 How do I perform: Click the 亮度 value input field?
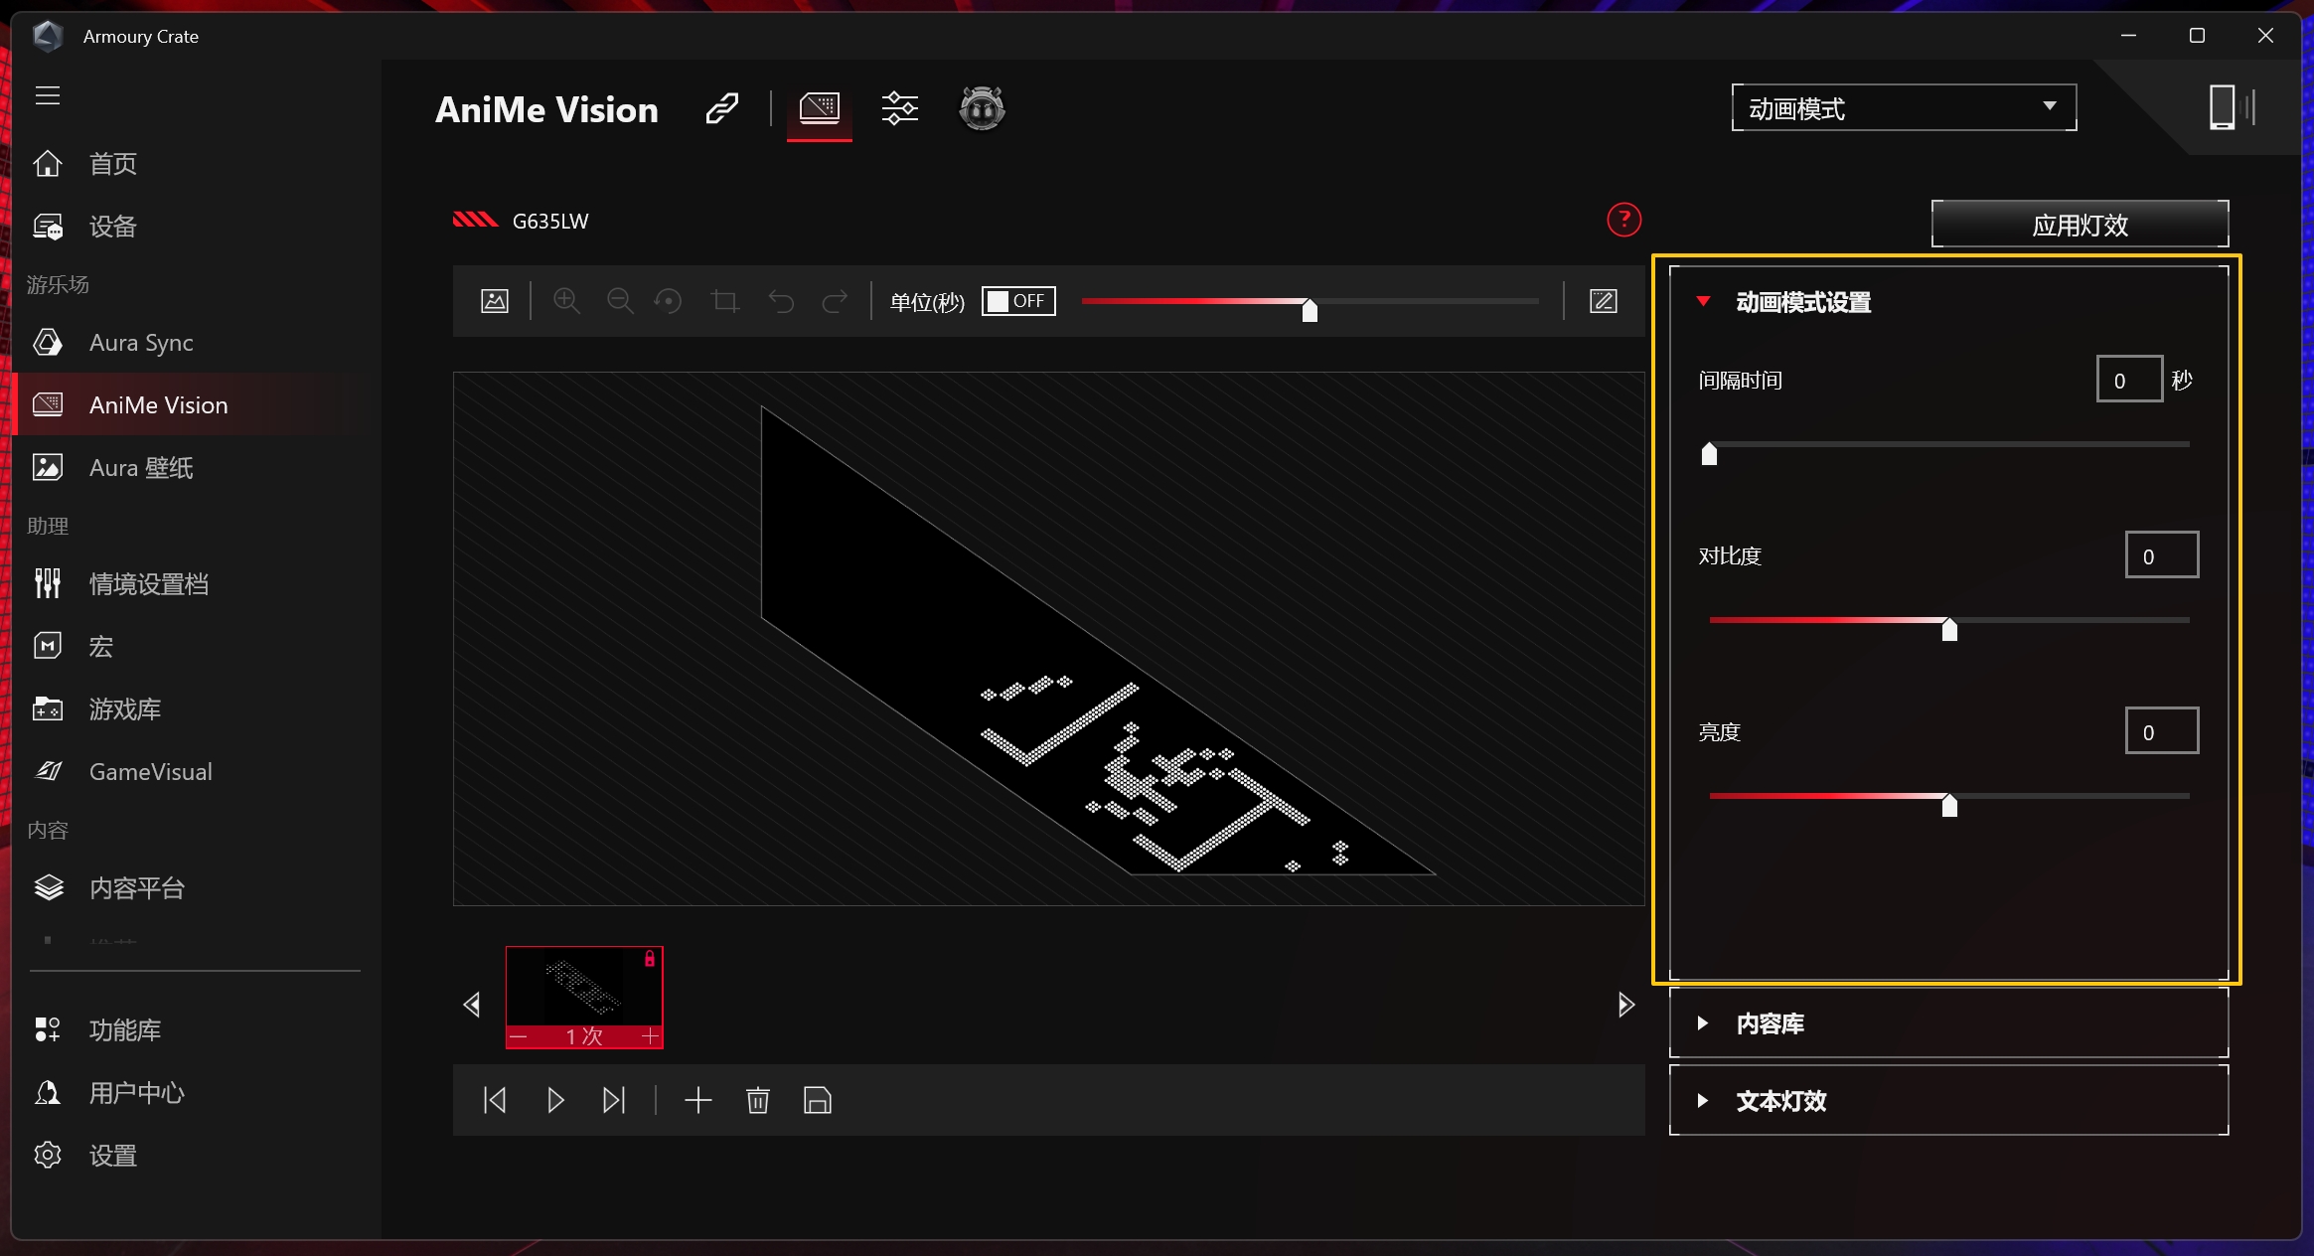(2162, 730)
